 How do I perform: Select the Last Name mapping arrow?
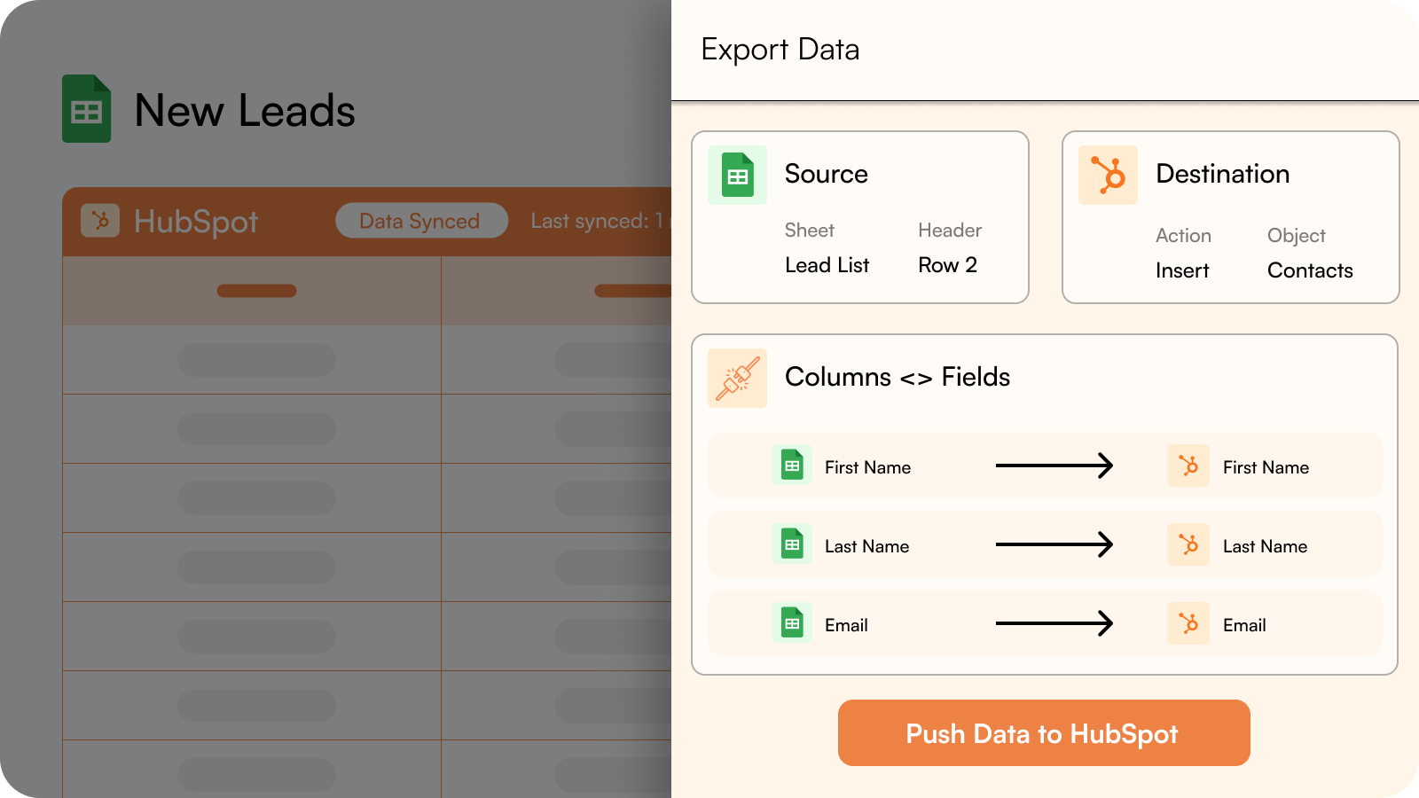click(x=1054, y=544)
